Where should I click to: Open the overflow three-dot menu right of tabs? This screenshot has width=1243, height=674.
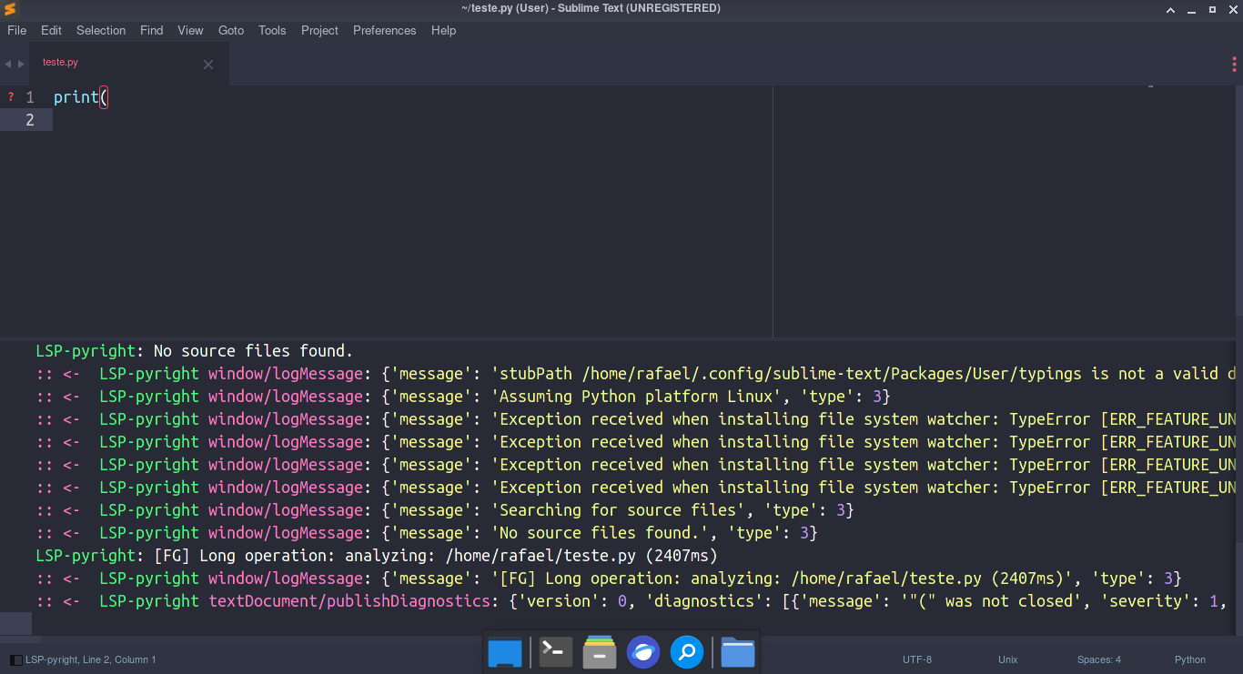(x=1233, y=64)
